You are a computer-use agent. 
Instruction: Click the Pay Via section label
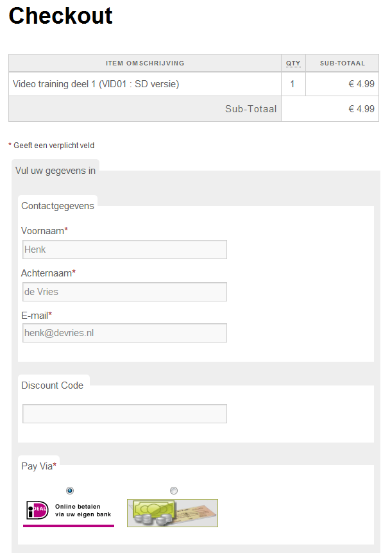(x=38, y=466)
